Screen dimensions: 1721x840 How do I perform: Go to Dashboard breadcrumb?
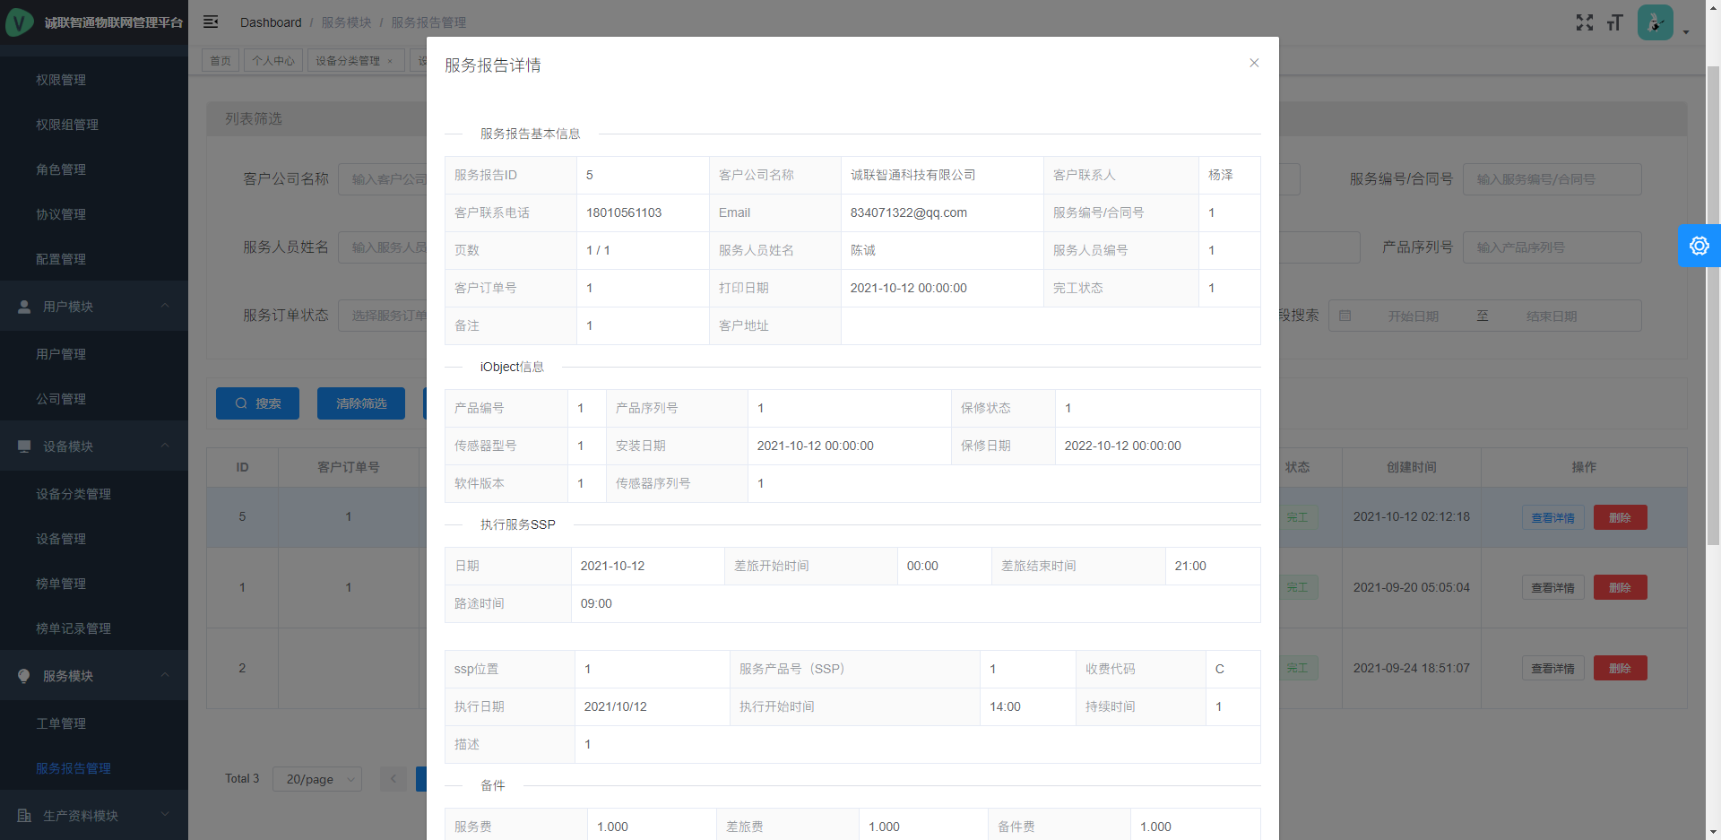[x=271, y=22]
